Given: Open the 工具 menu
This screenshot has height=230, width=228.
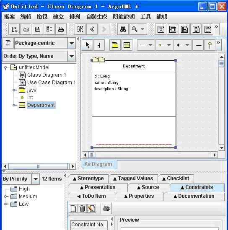Looking at the screenshot, I should [145, 17].
